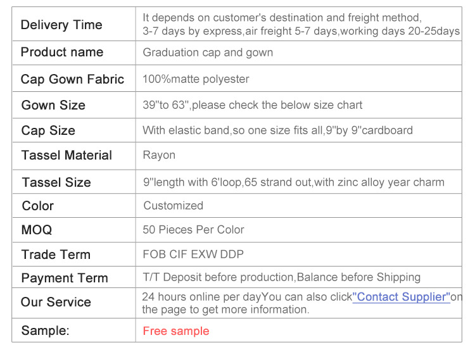The height and width of the screenshot is (352, 475).
Task: Click the "Delivery Time" label cell
Action: (61, 25)
